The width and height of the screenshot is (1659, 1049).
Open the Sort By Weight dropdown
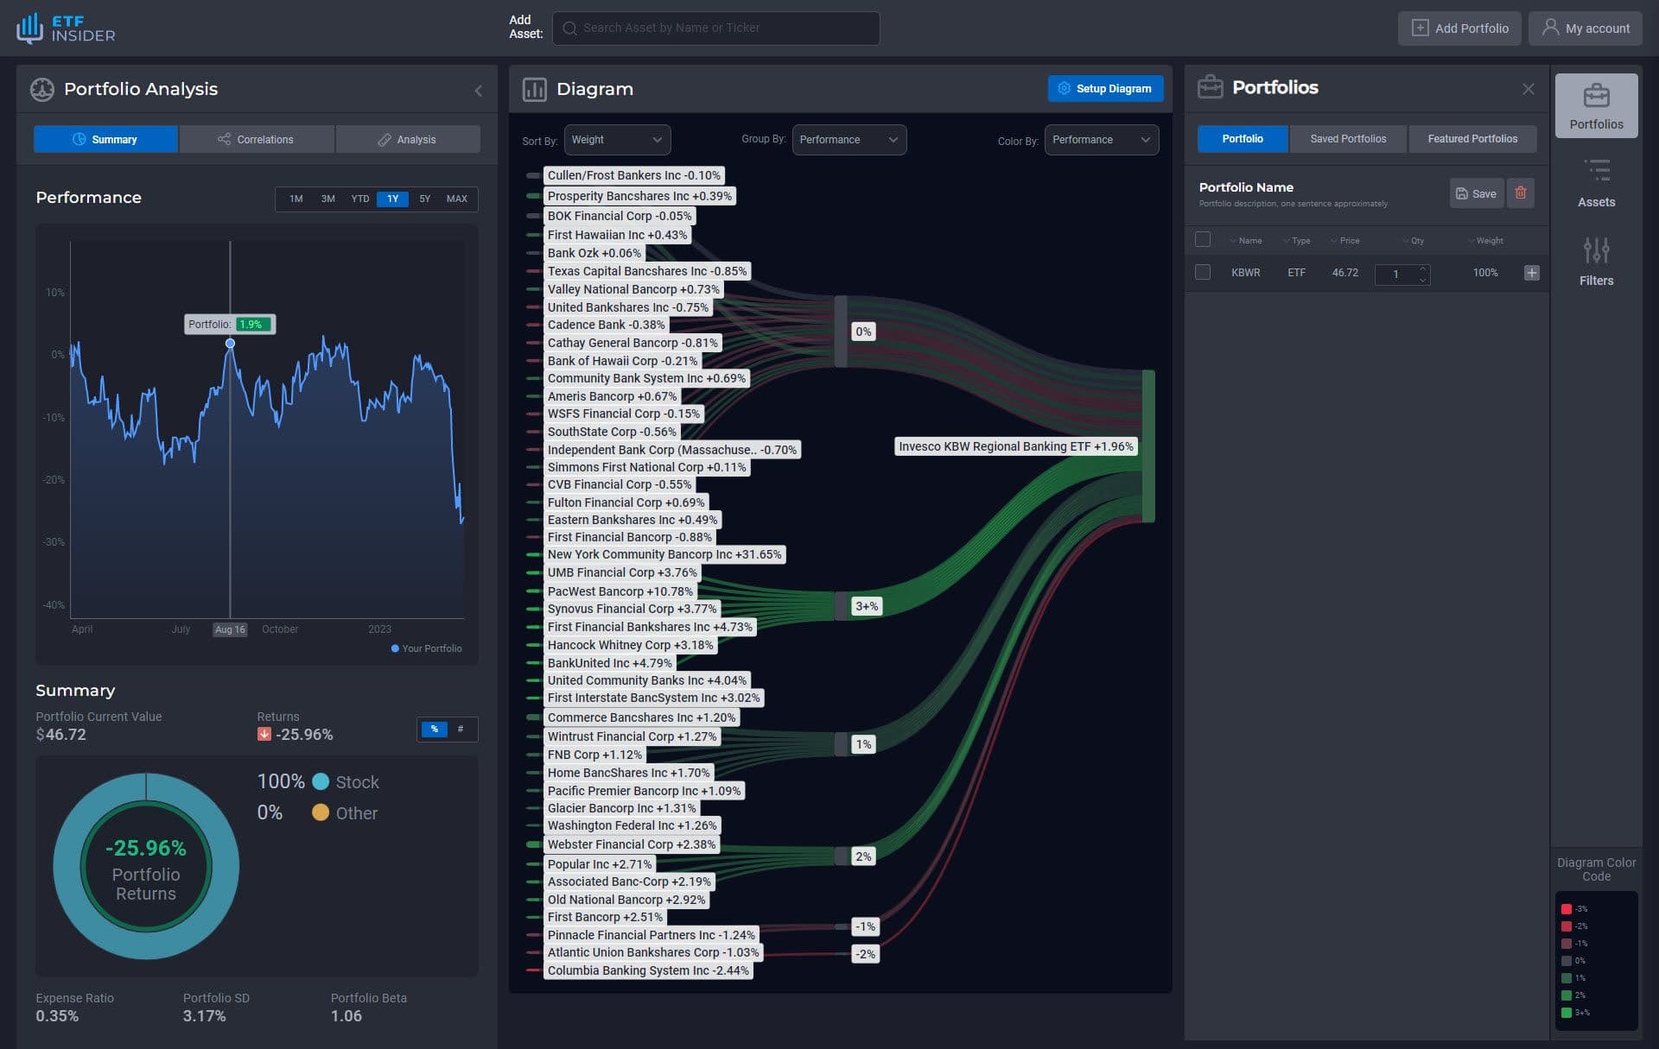coord(617,140)
